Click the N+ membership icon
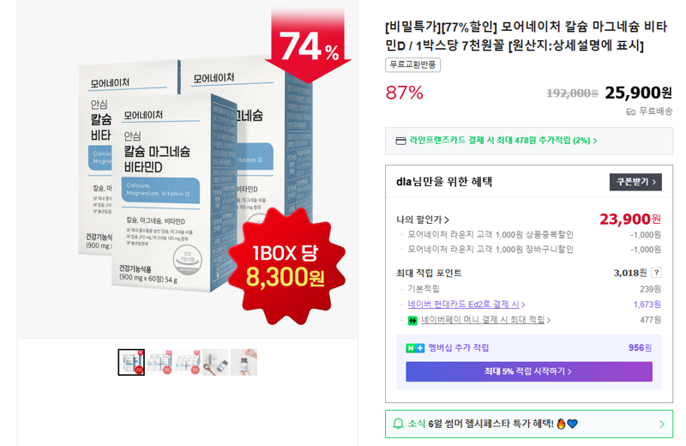 (x=415, y=348)
